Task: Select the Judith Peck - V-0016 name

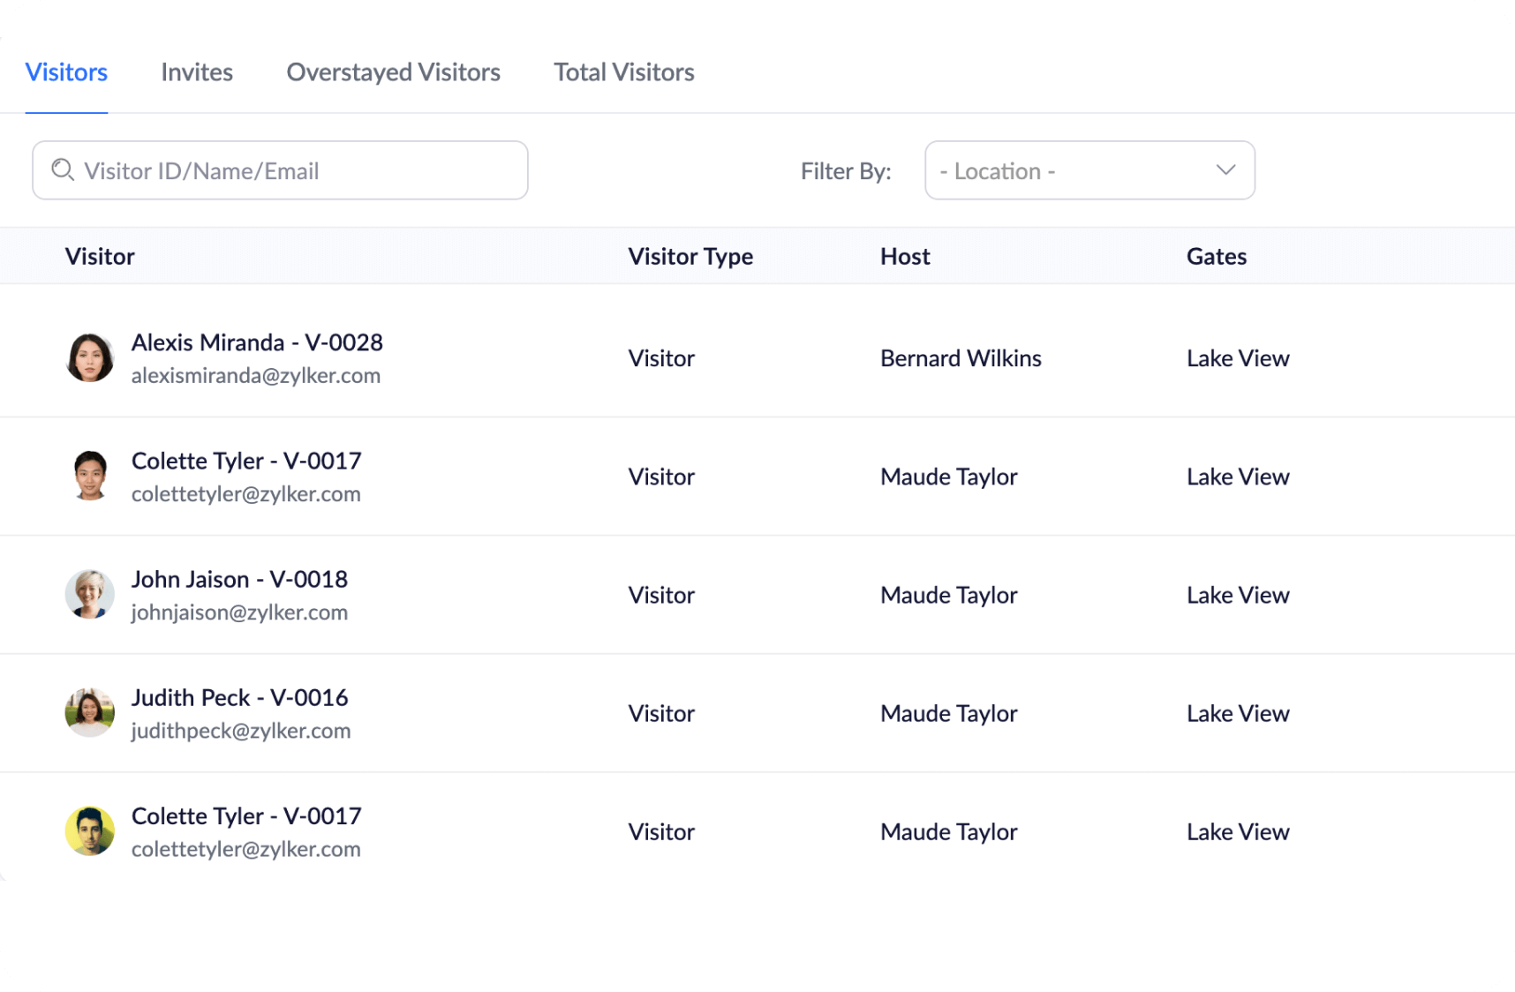Action: (239, 698)
